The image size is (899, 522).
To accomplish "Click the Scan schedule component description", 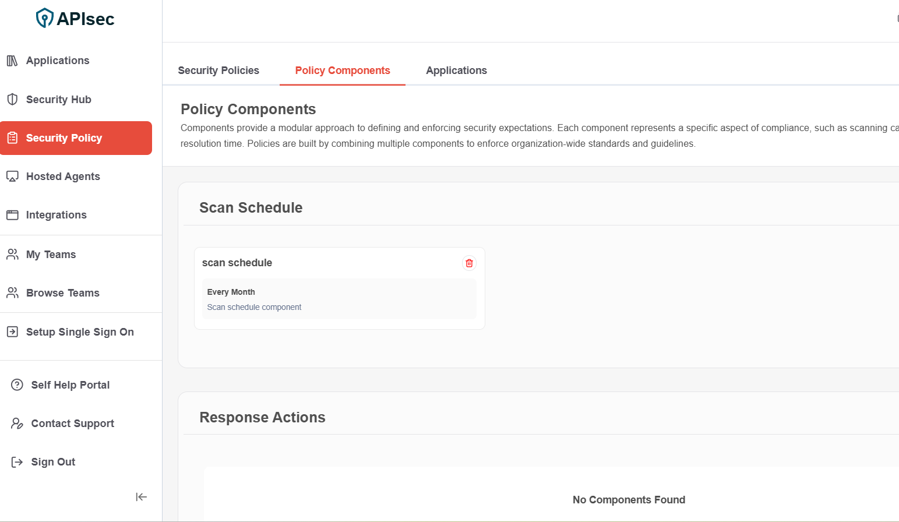I will point(254,307).
